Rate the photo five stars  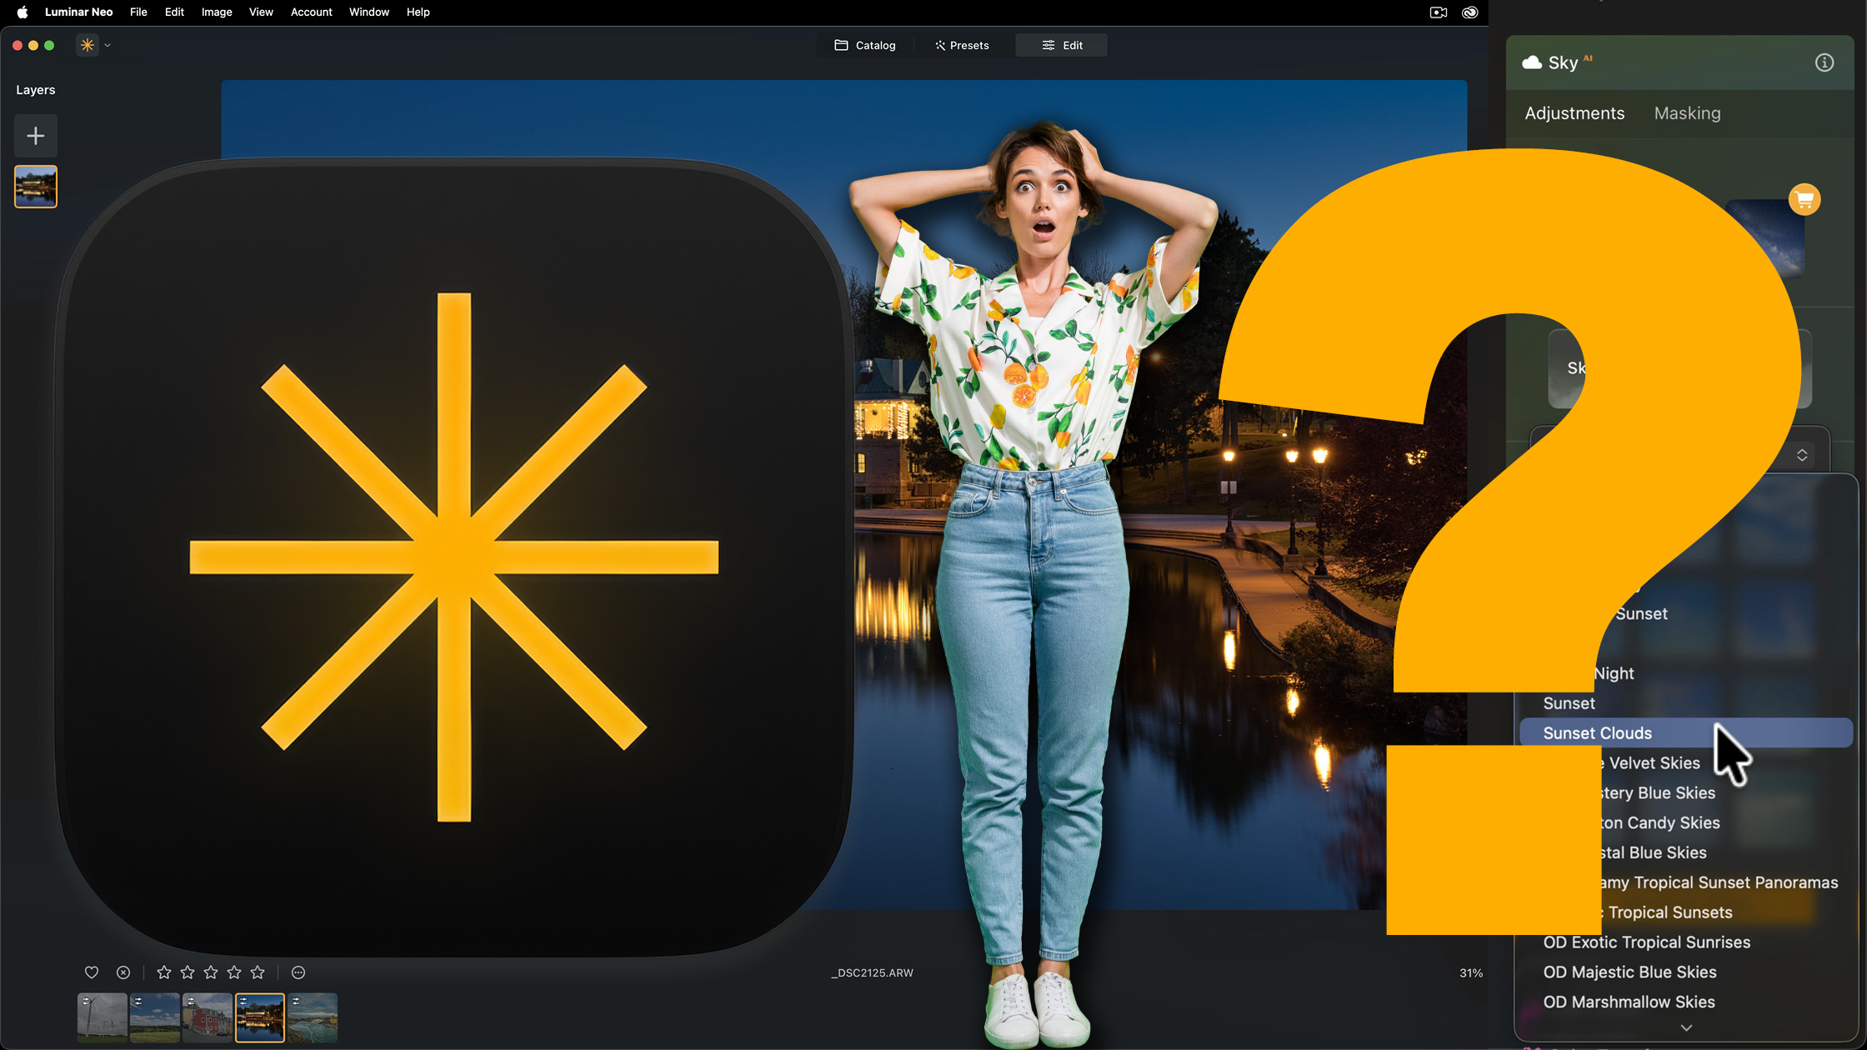tap(258, 972)
